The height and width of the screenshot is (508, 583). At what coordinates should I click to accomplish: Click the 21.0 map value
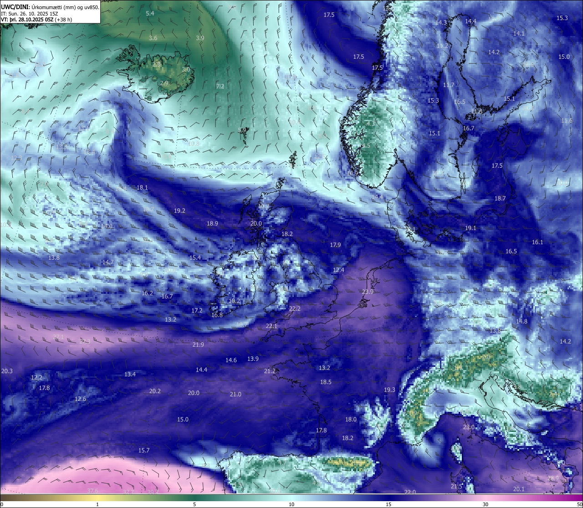[235, 395]
